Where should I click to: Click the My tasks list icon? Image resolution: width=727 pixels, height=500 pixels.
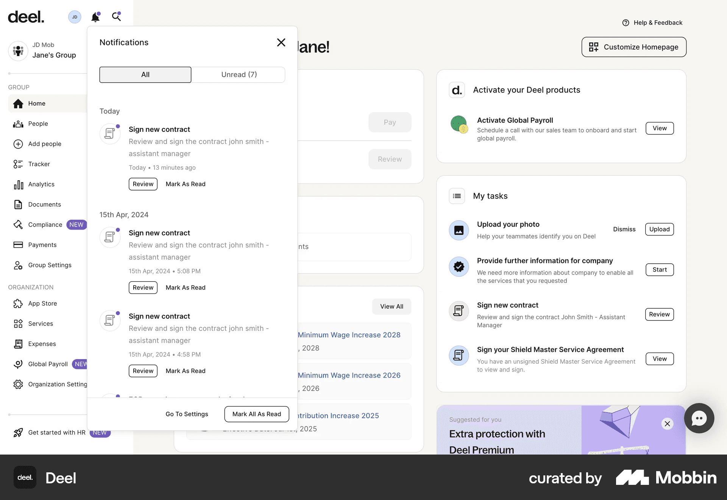(x=457, y=196)
